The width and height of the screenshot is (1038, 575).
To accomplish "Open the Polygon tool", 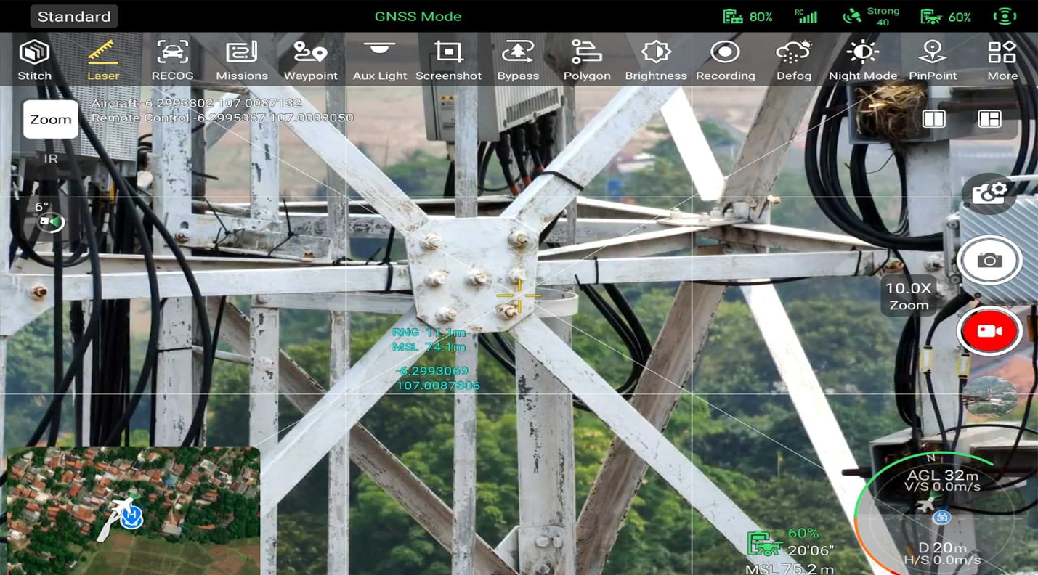I will [587, 60].
